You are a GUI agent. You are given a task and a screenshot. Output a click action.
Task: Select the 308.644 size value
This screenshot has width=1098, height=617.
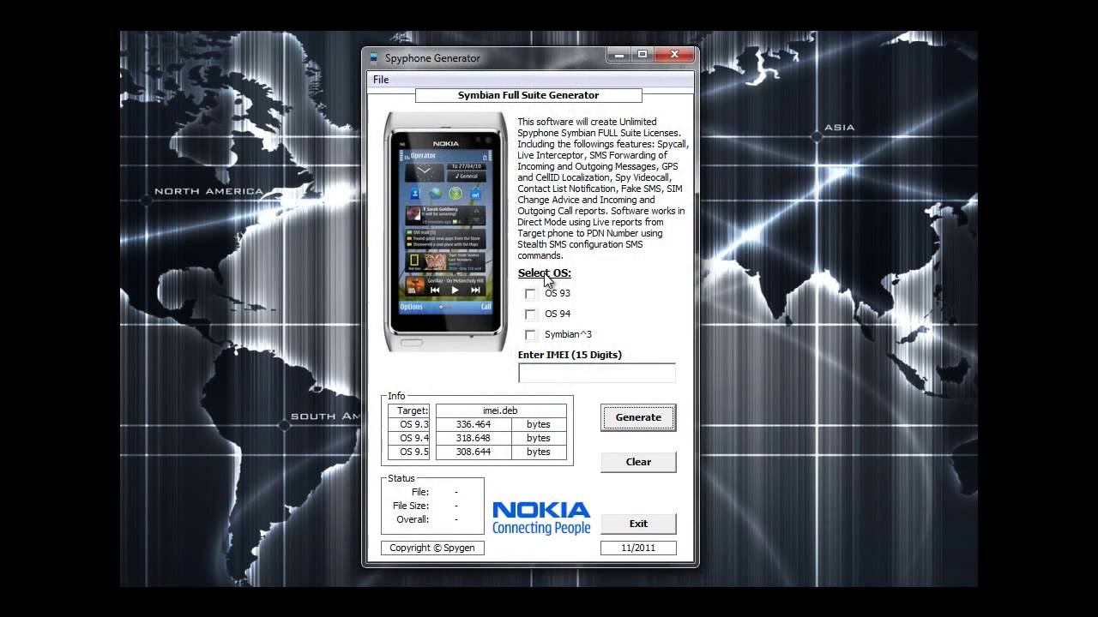[x=474, y=452]
